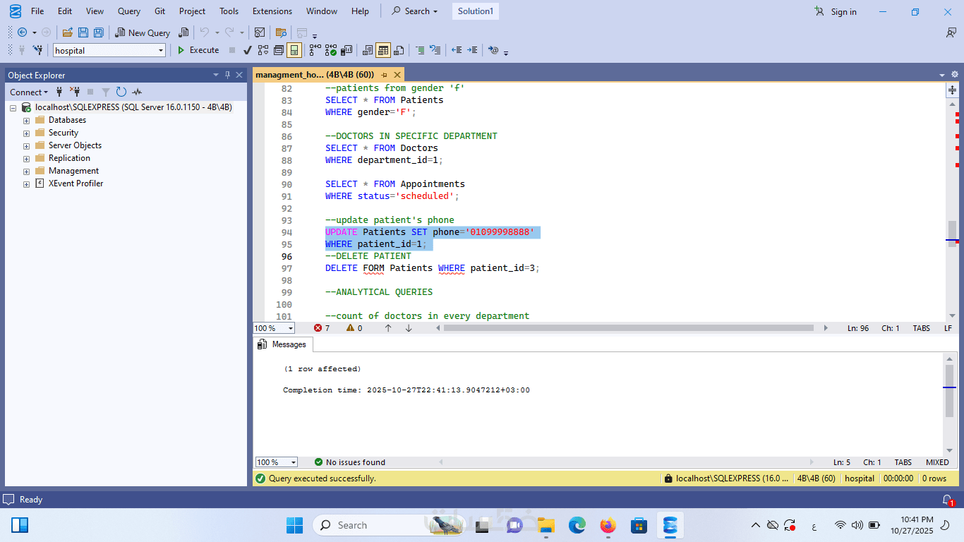
Task: Open Firefox from the Windows taskbar
Action: click(608, 525)
